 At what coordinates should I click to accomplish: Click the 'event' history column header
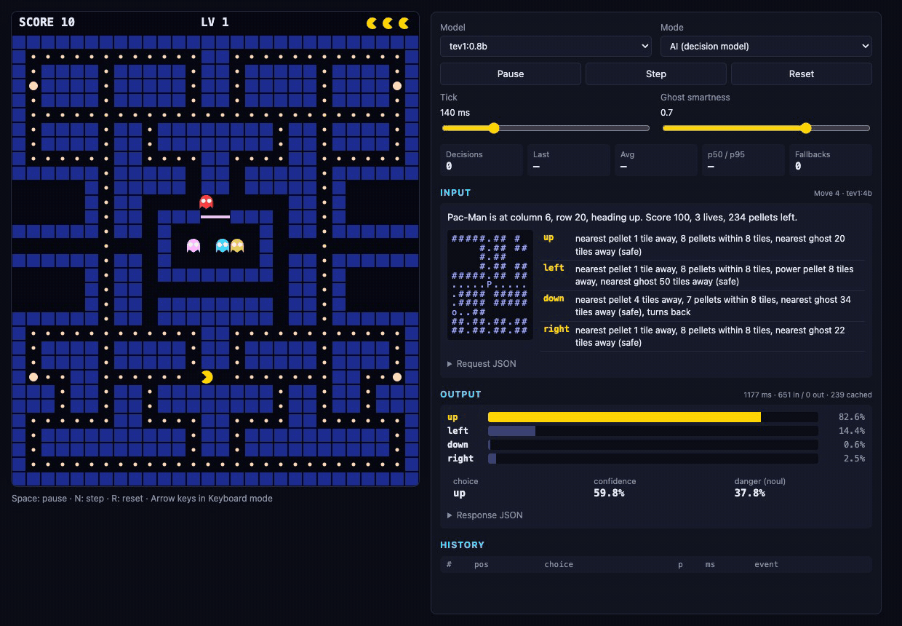pos(766,565)
